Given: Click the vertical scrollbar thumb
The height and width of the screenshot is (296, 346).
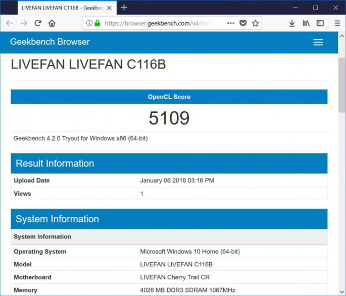Looking at the screenshot, I should coord(342,86).
